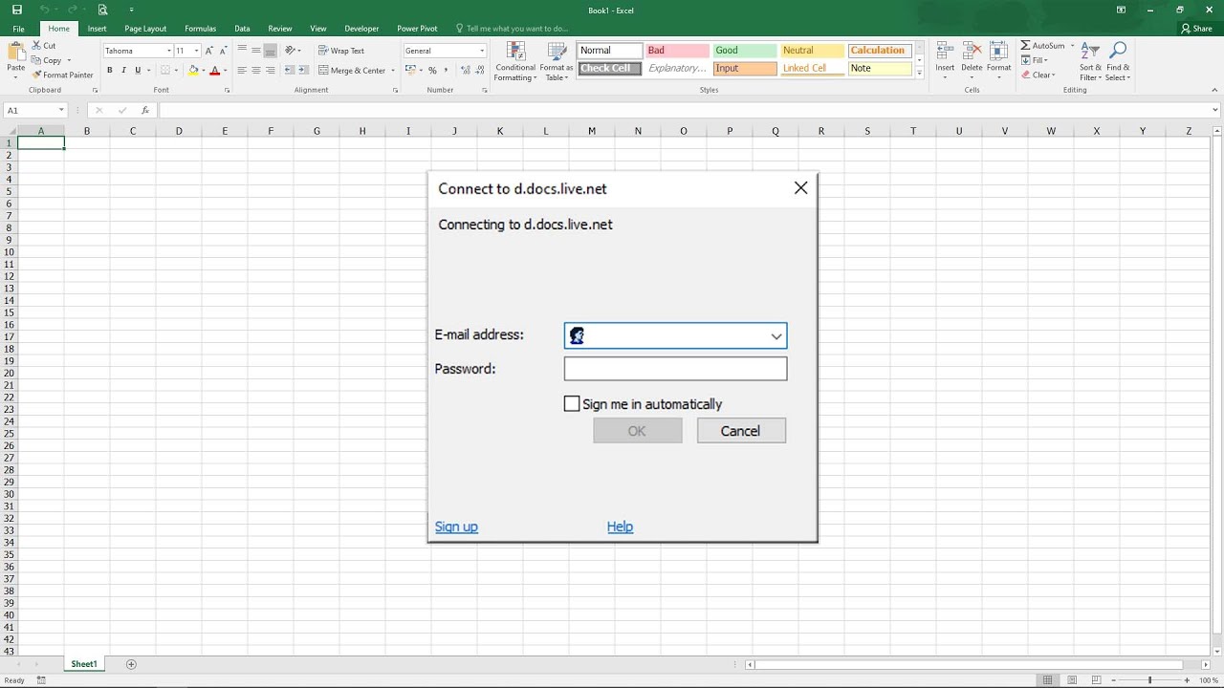Save the workbook from Quick Access Toolbar
Viewport: 1224px width, 688px height.
[x=17, y=10]
